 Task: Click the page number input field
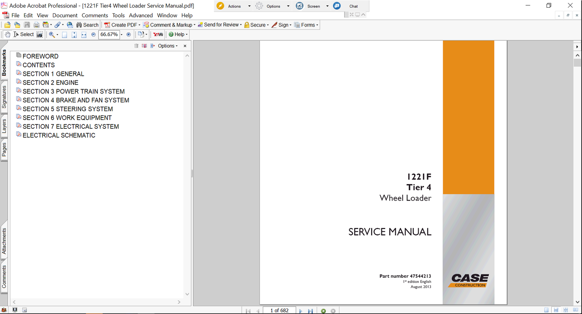coord(279,310)
